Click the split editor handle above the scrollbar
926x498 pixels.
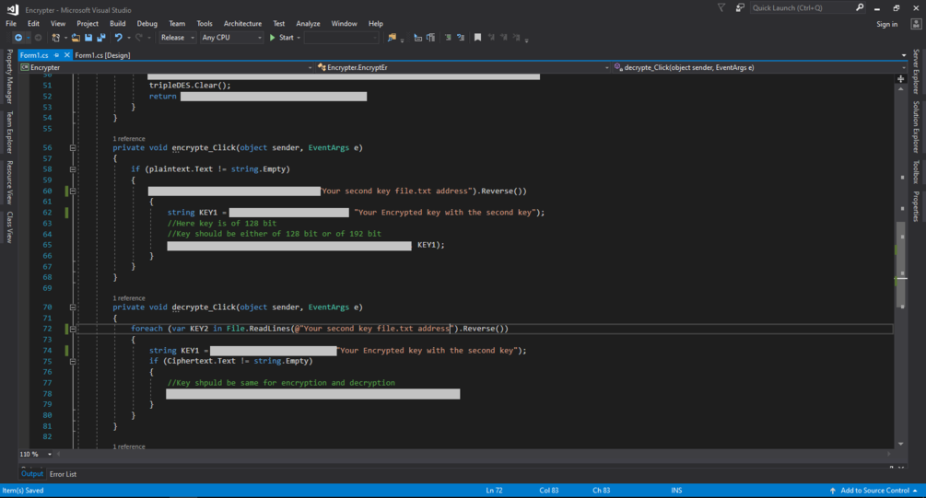pos(900,79)
